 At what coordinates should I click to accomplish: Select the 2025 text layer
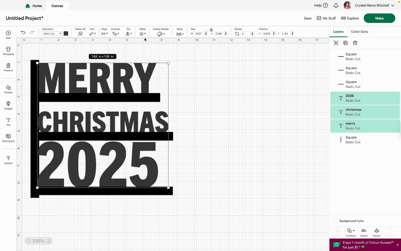click(365, 98)
